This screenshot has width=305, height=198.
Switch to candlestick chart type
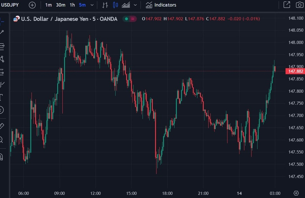click(115, 5)
